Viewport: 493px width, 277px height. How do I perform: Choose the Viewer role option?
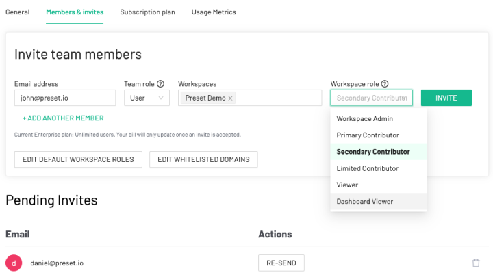click(x=347, y=185)
